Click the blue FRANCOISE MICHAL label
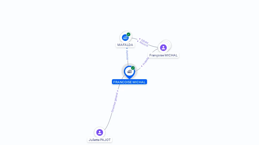The height and width of the screenshot is (145, 259). tap(129, 82)
